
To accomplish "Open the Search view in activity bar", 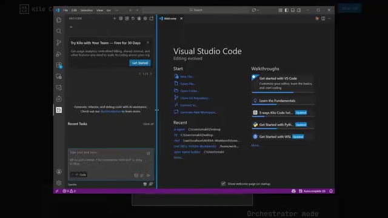I will pos(59,31).
